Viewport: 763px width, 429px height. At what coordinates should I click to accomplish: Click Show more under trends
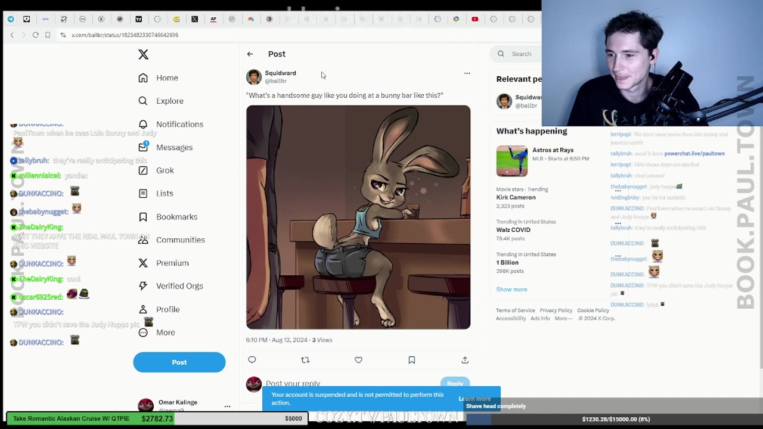click(x=511, y=290)
